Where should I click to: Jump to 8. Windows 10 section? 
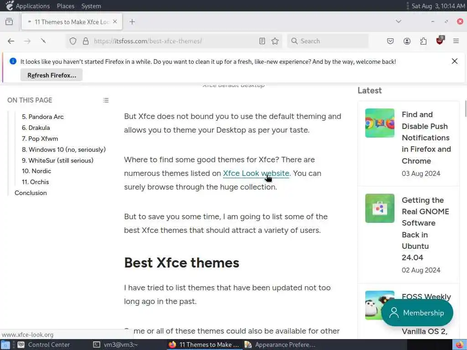pos(64,149)
